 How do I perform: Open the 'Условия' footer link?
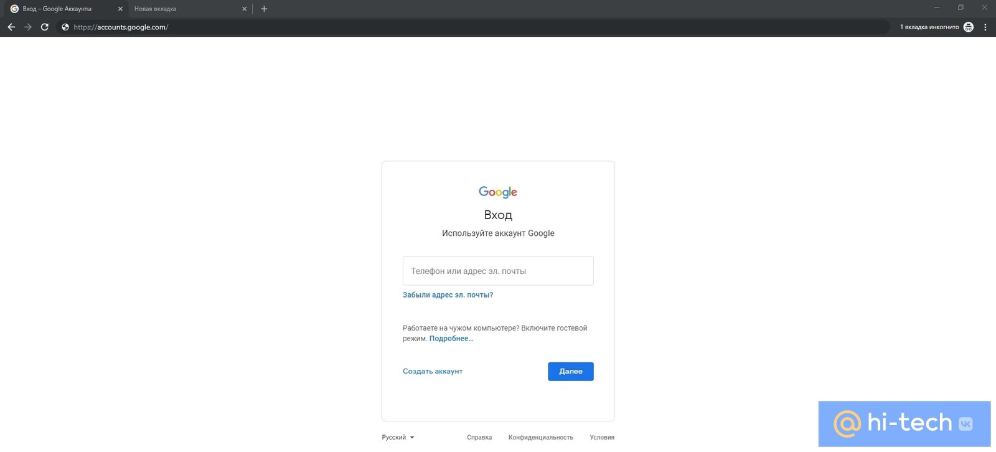pyautogui.click(x=602, y=437)
